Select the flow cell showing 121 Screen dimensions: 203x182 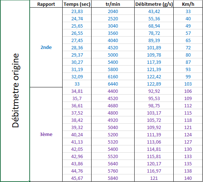(154, 178)
